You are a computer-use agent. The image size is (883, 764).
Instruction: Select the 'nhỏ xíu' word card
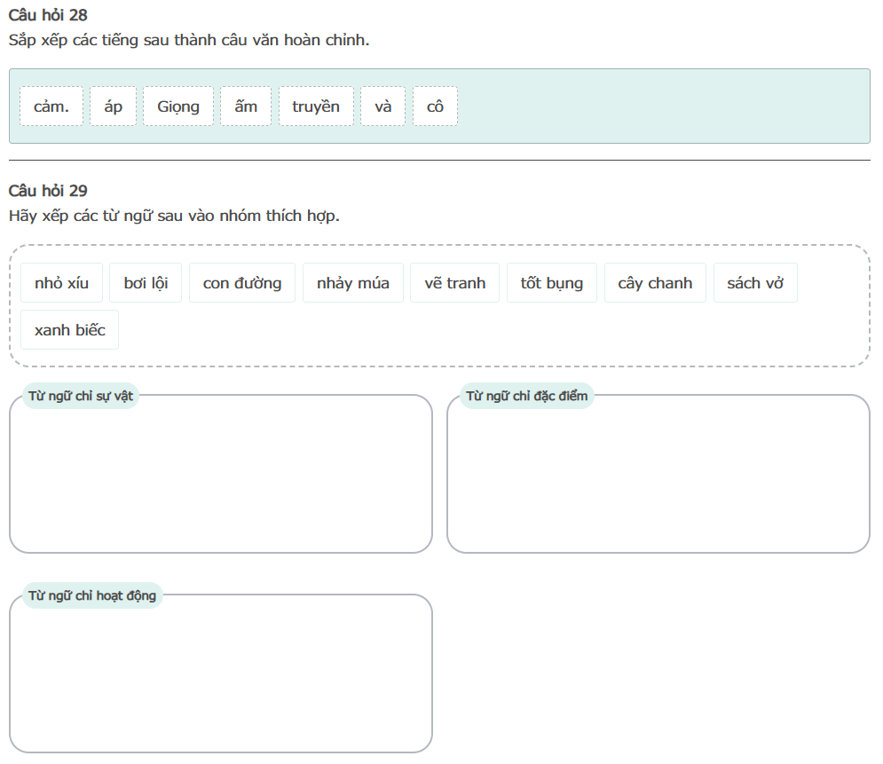62,283
